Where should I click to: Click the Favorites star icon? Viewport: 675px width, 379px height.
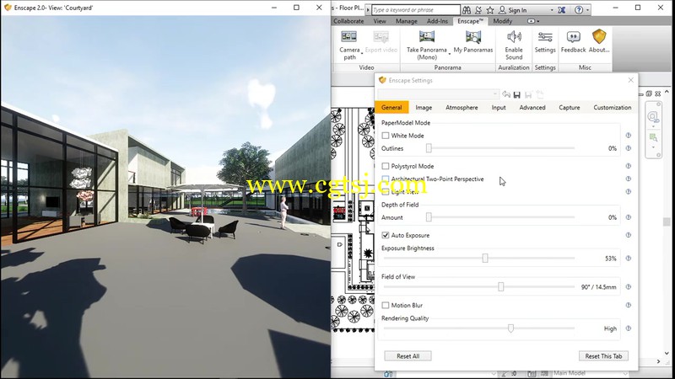click(490, 9)
